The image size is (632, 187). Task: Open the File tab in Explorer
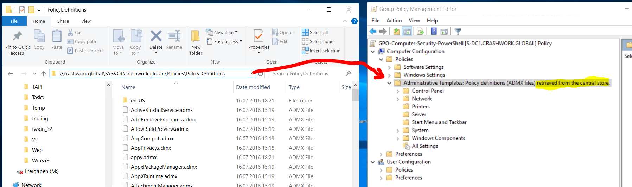point(14,21)
